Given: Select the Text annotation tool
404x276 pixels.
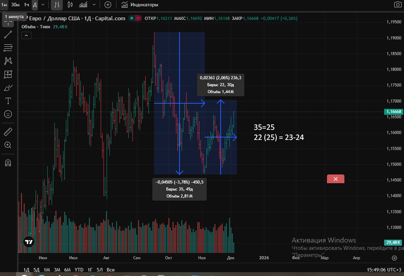Looking at the screenshot, I should point(8,101).
